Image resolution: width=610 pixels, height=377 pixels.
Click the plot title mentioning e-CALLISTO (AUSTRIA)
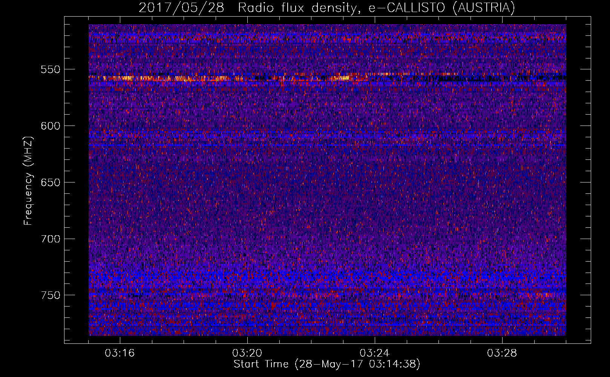pyautogui.click(x=327, y=8)
